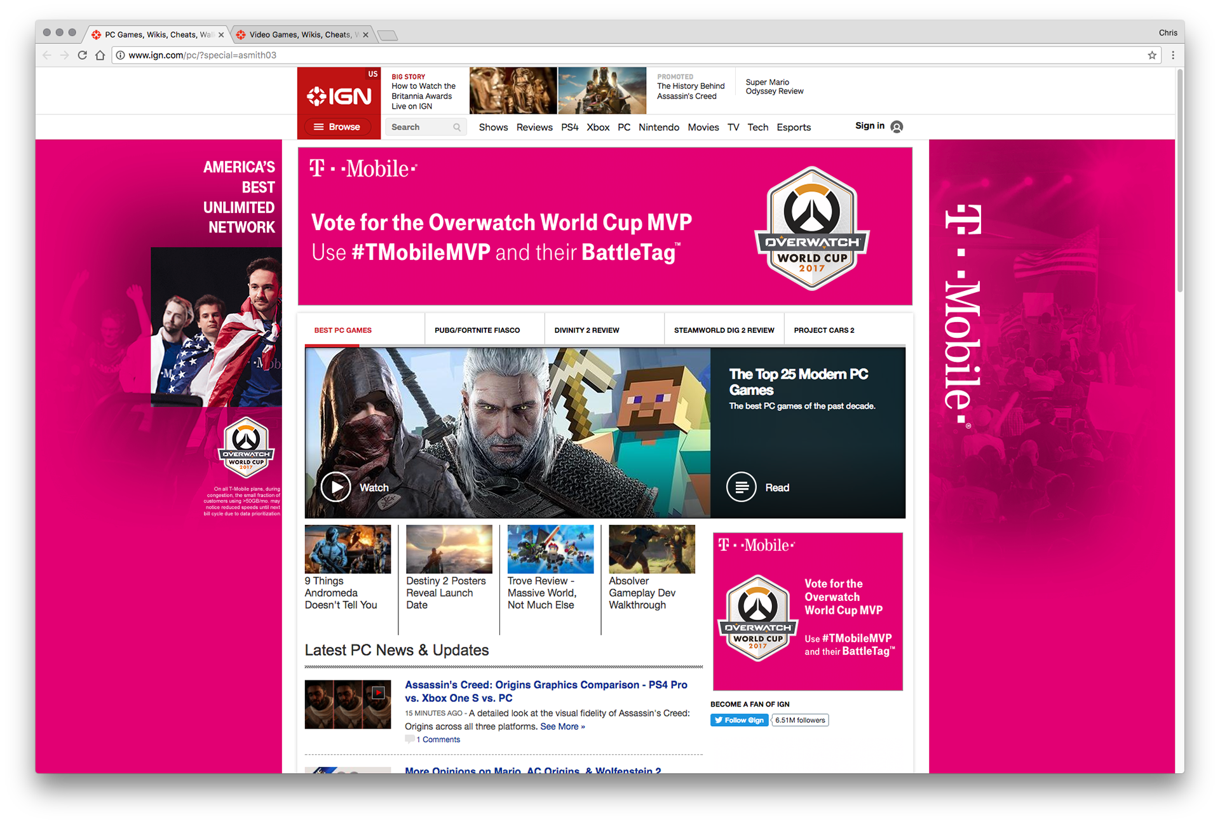Open Super Mario Odyssey Review link
The width and height of the screenshot is (1220, 824).
(774, 86)
